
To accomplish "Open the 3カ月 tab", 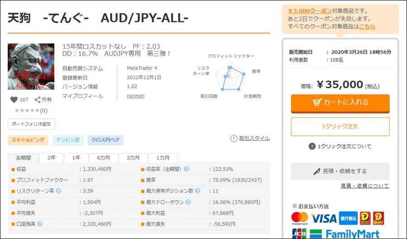I will pos(133,158).
